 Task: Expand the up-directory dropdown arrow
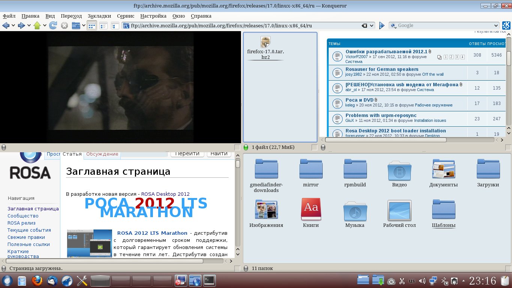pos(45,25)
